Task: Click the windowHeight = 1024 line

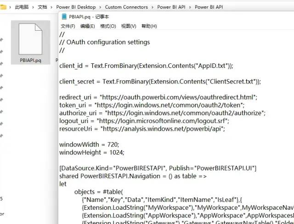Action: (92, 152)
